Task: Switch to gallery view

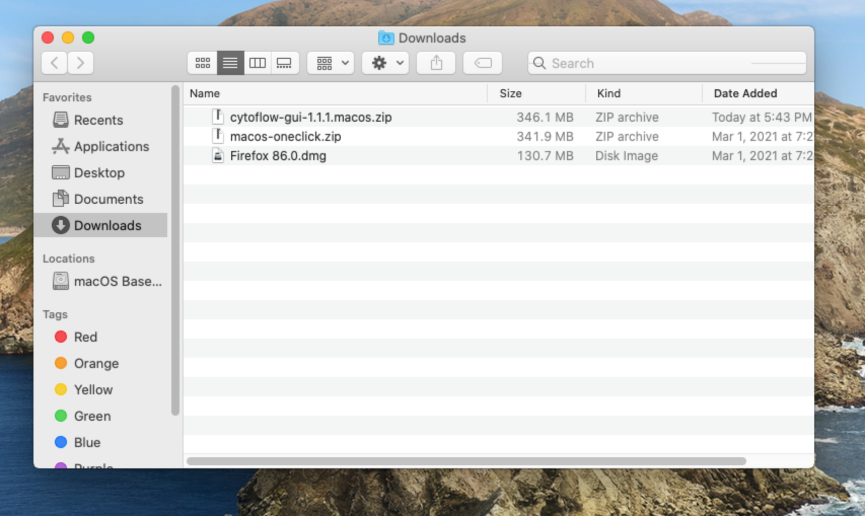Action: 284,63
